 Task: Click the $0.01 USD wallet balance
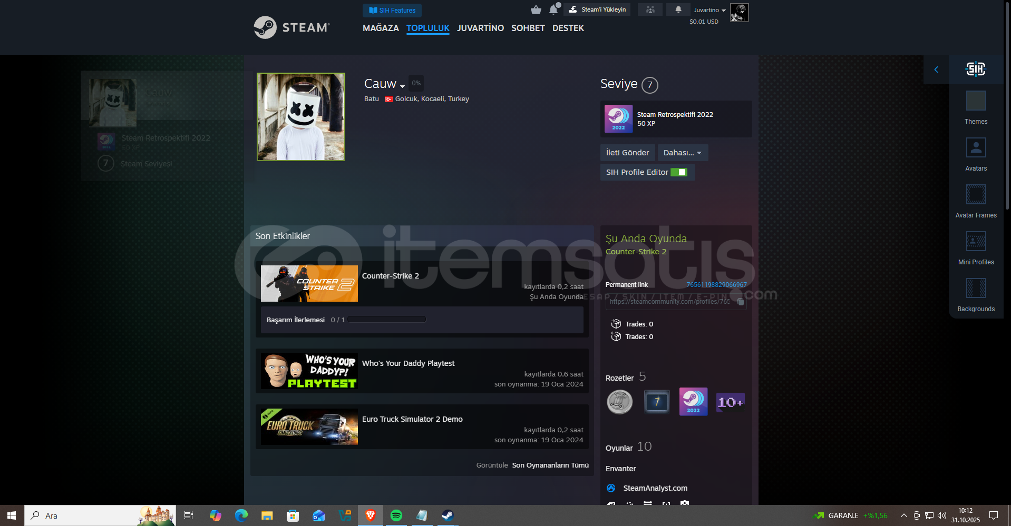pos(704,22)
